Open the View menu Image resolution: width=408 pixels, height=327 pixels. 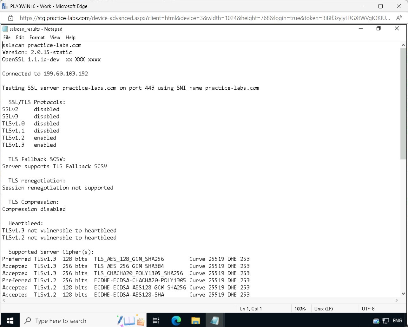tap(55, 37)
